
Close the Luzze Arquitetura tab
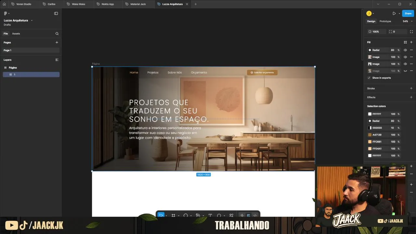click(187, 4)
